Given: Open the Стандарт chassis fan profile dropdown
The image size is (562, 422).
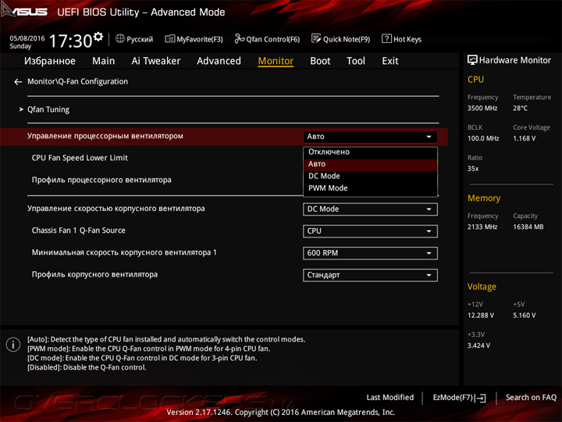Looking at the screenshot, I should 370,275.
